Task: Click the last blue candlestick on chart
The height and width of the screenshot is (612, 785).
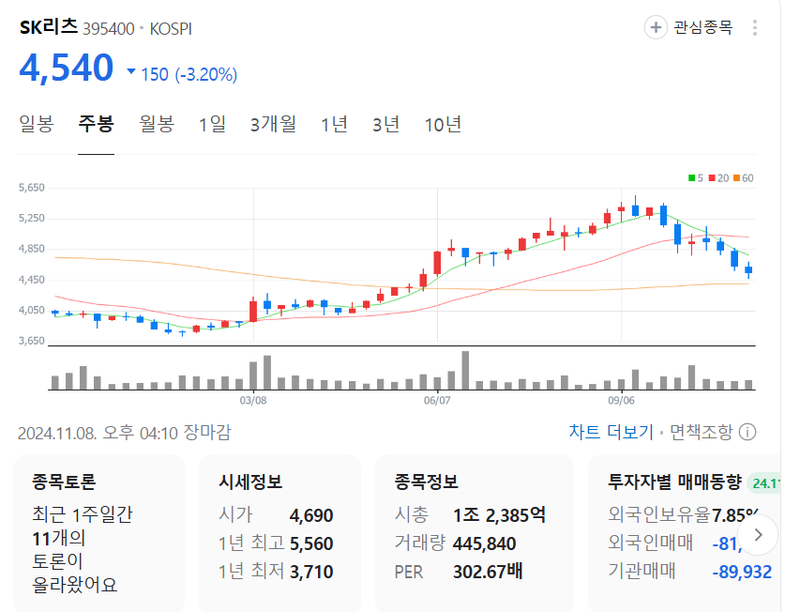Action: 748,270
